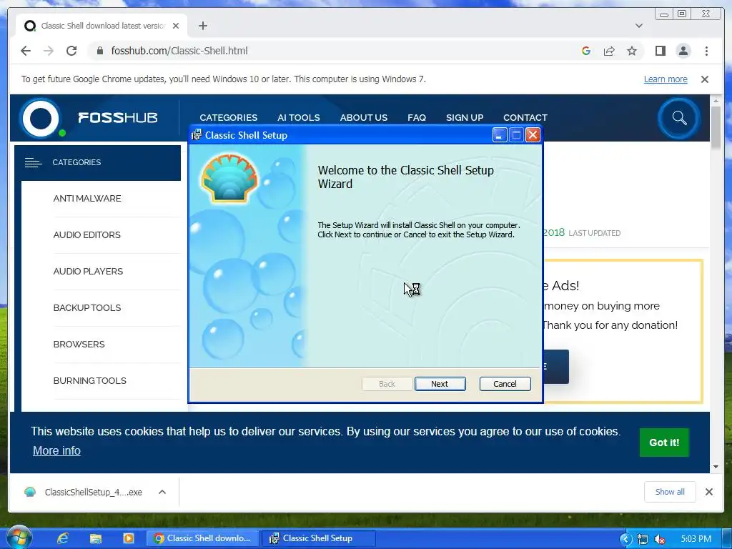
Task: Open FAQ in the site navigation
Action: click(417, 118)
